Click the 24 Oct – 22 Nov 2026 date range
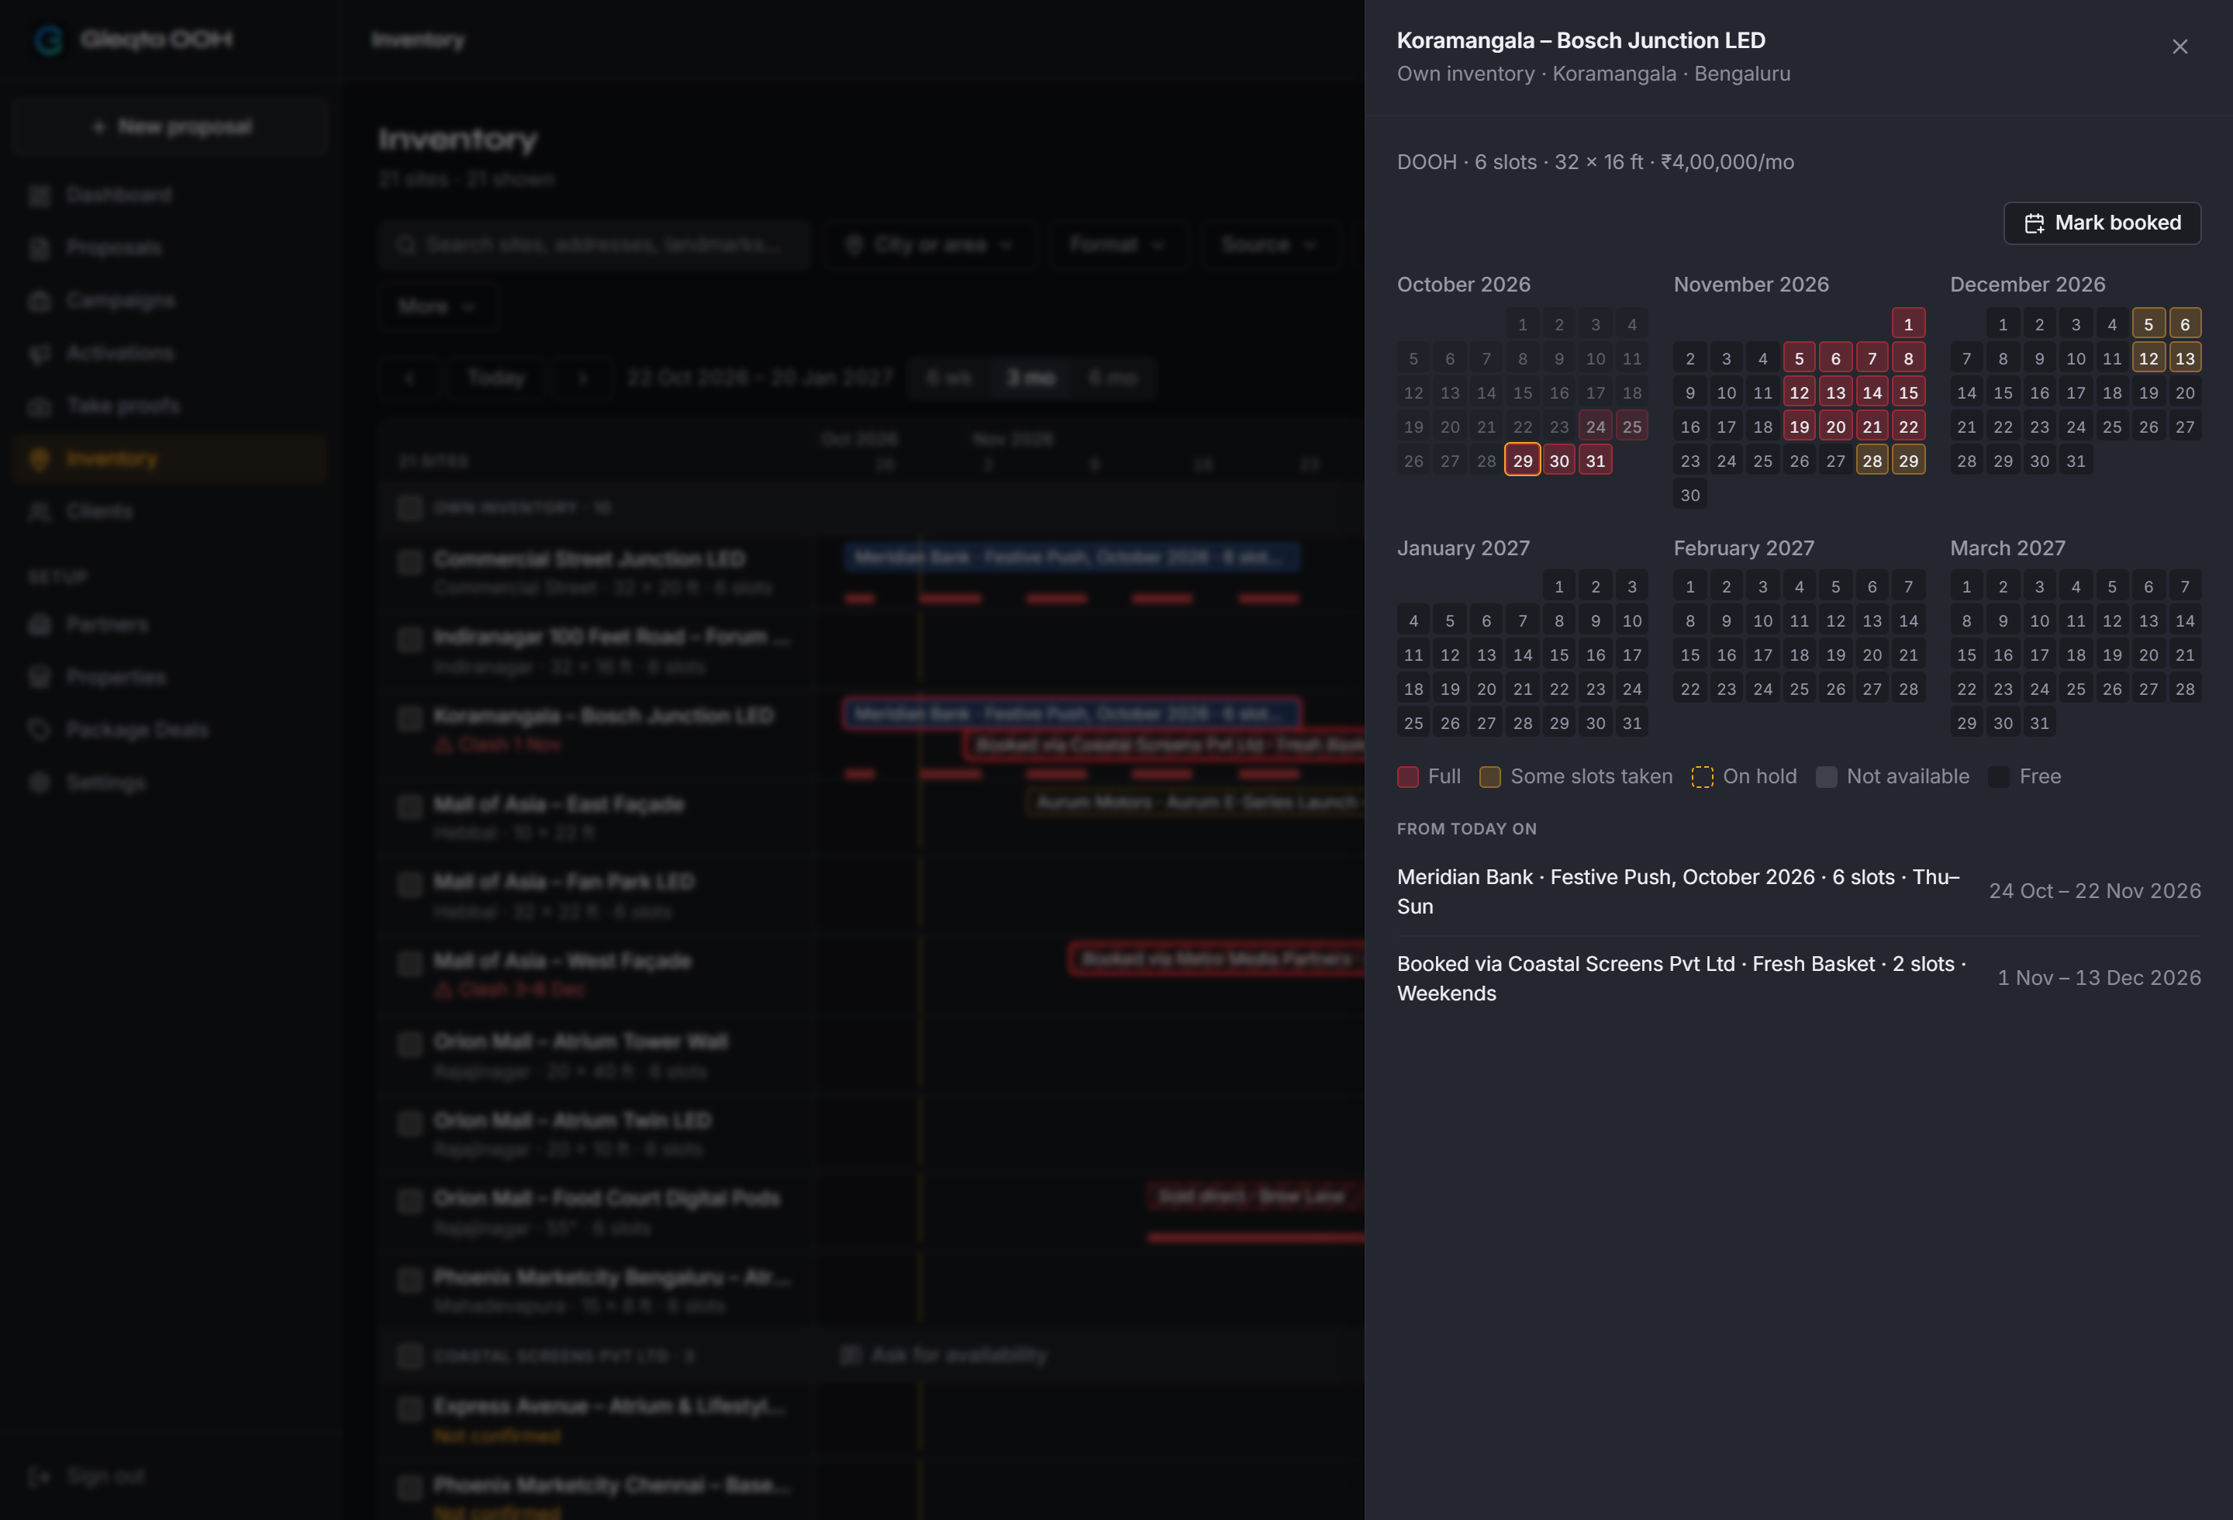Screen dimensions: 2233x1520 click(2093, 890)
